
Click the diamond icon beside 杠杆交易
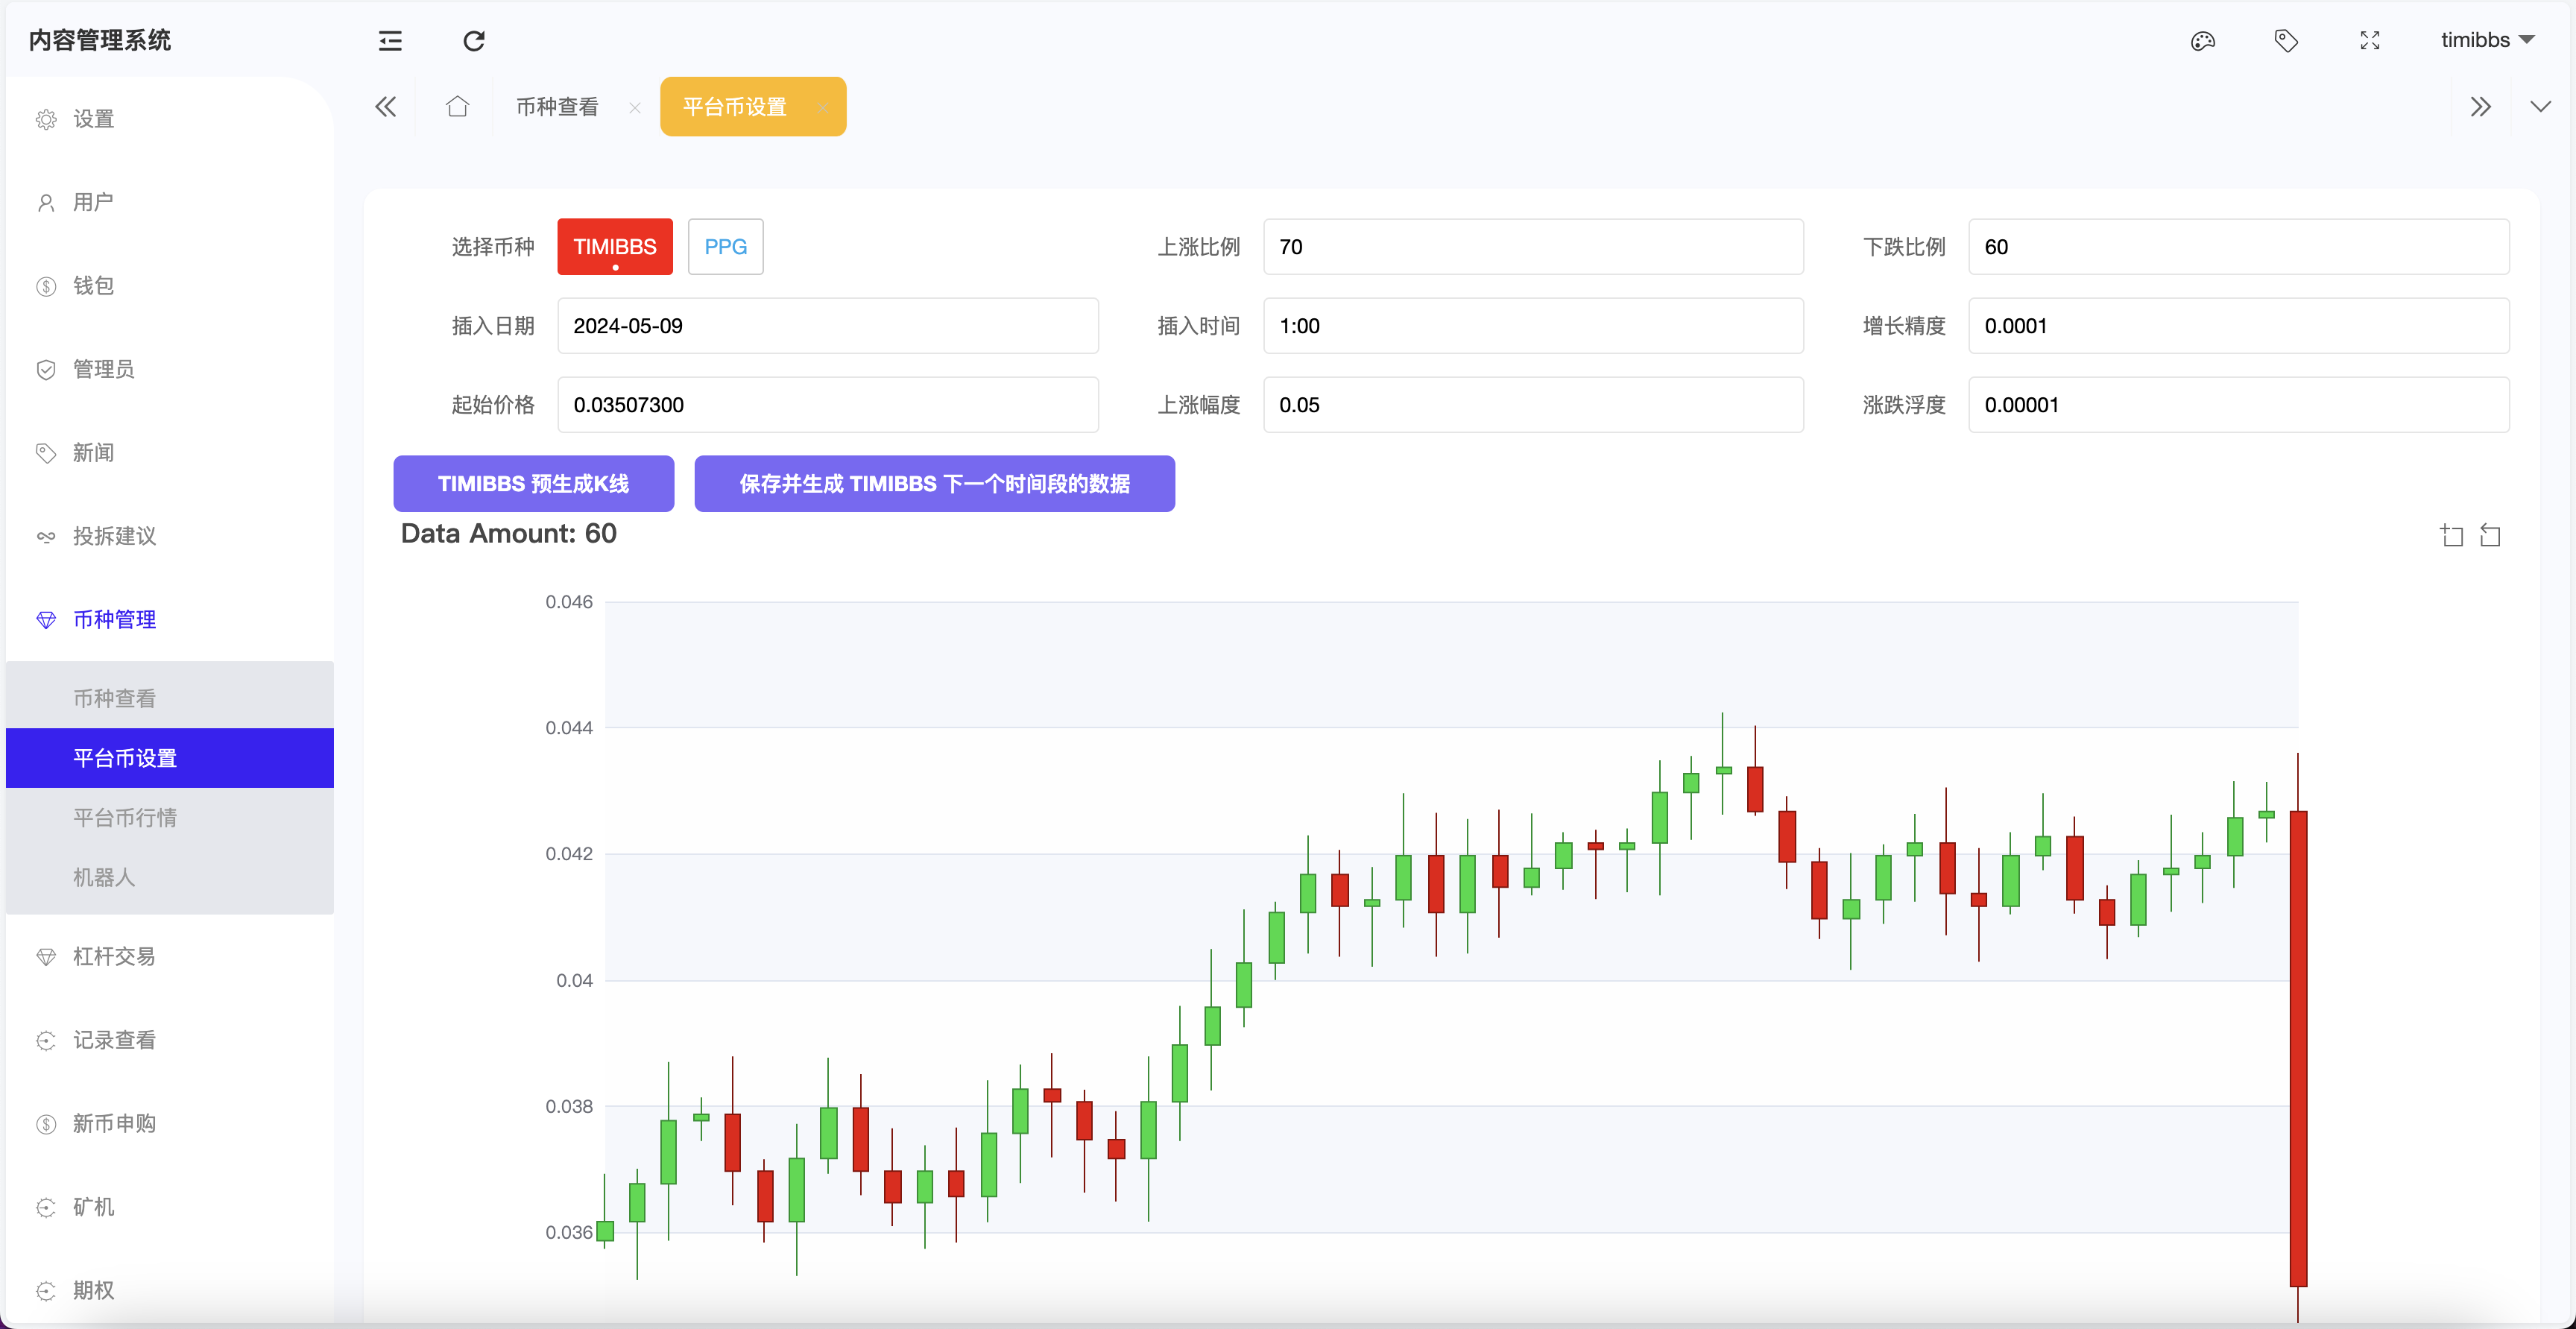pyautogui.click(x=46, y=957)
